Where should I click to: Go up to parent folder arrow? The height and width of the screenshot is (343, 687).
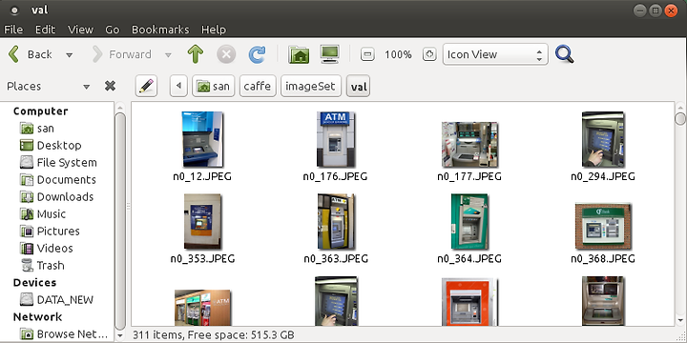pyautogui.click(x=196, y=54)
